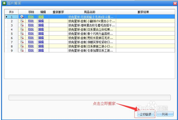
Task: Click the 关闭 button
Action: coord(165,114)
